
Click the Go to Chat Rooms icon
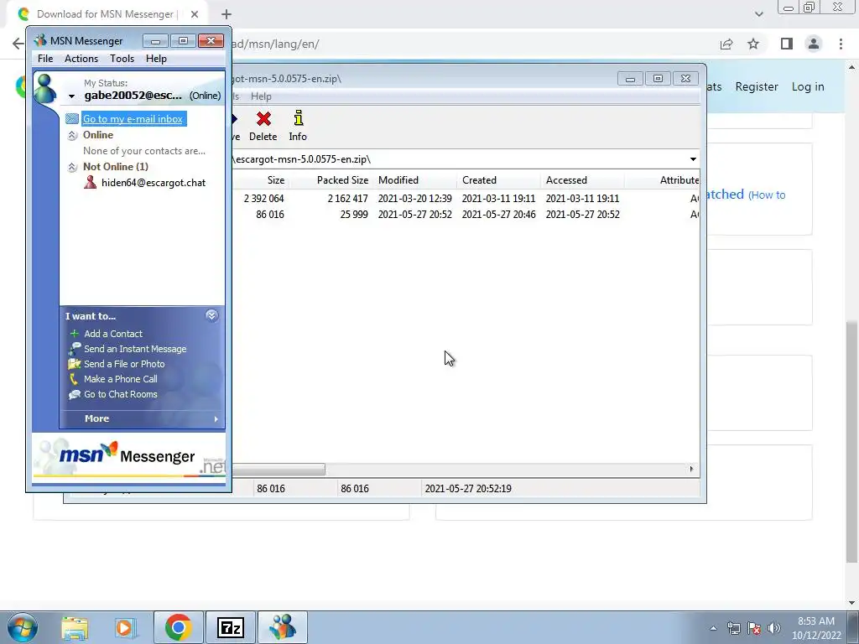tap(75, 394)
